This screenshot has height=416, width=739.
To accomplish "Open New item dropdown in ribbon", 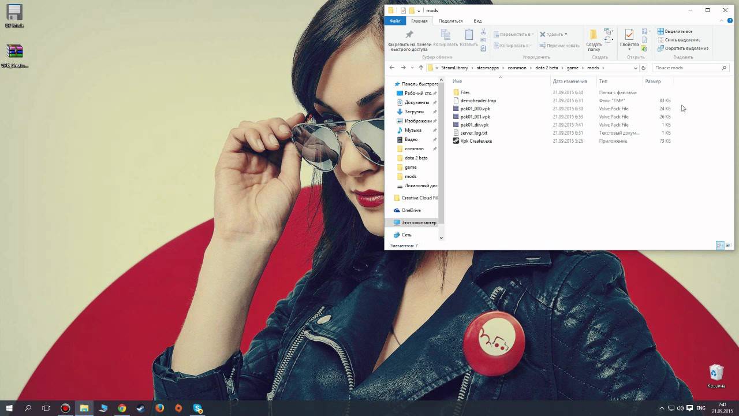I will click(x=608, y=32).
